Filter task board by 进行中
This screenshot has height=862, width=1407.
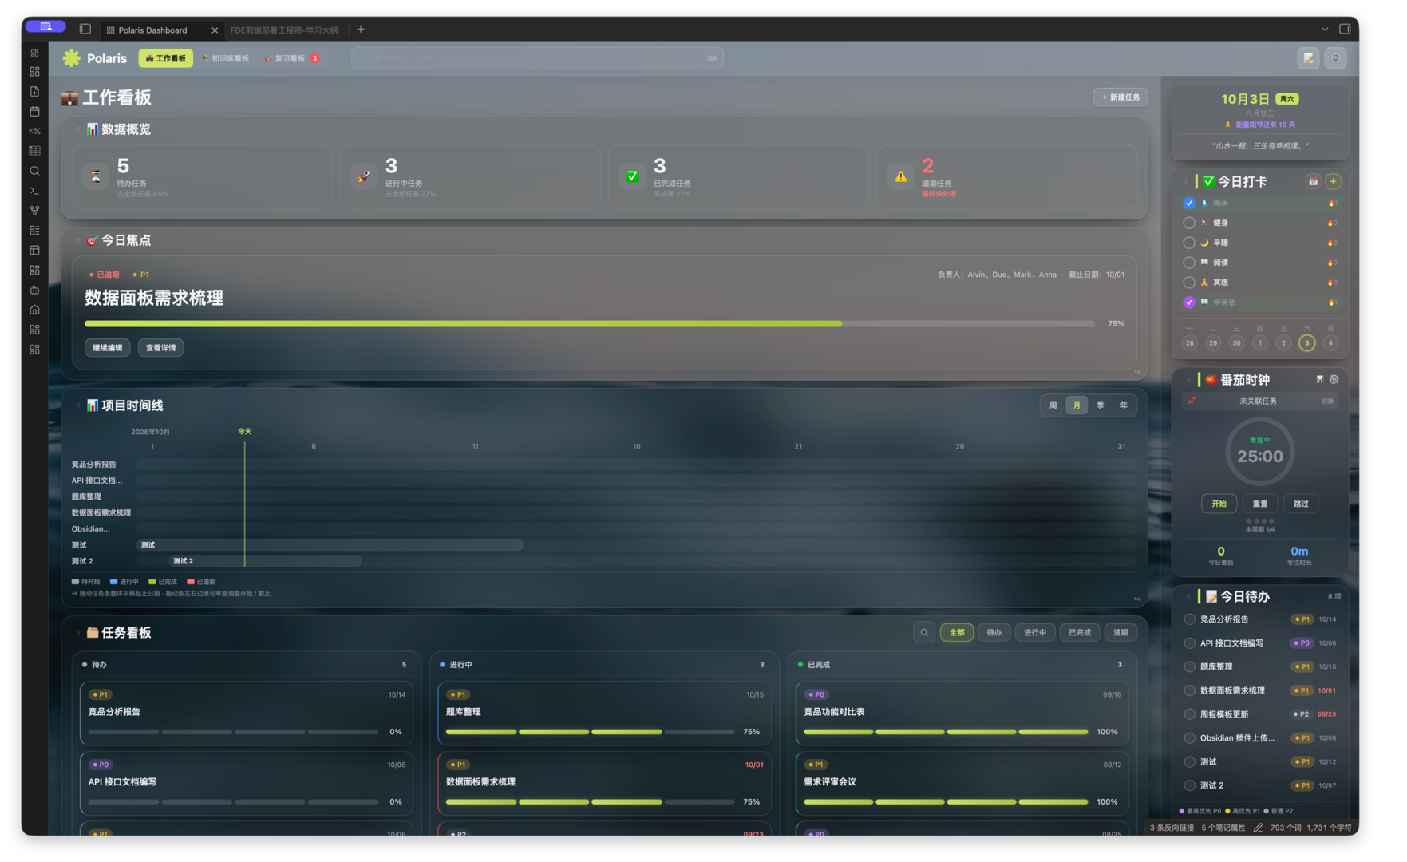(1035, 633)
